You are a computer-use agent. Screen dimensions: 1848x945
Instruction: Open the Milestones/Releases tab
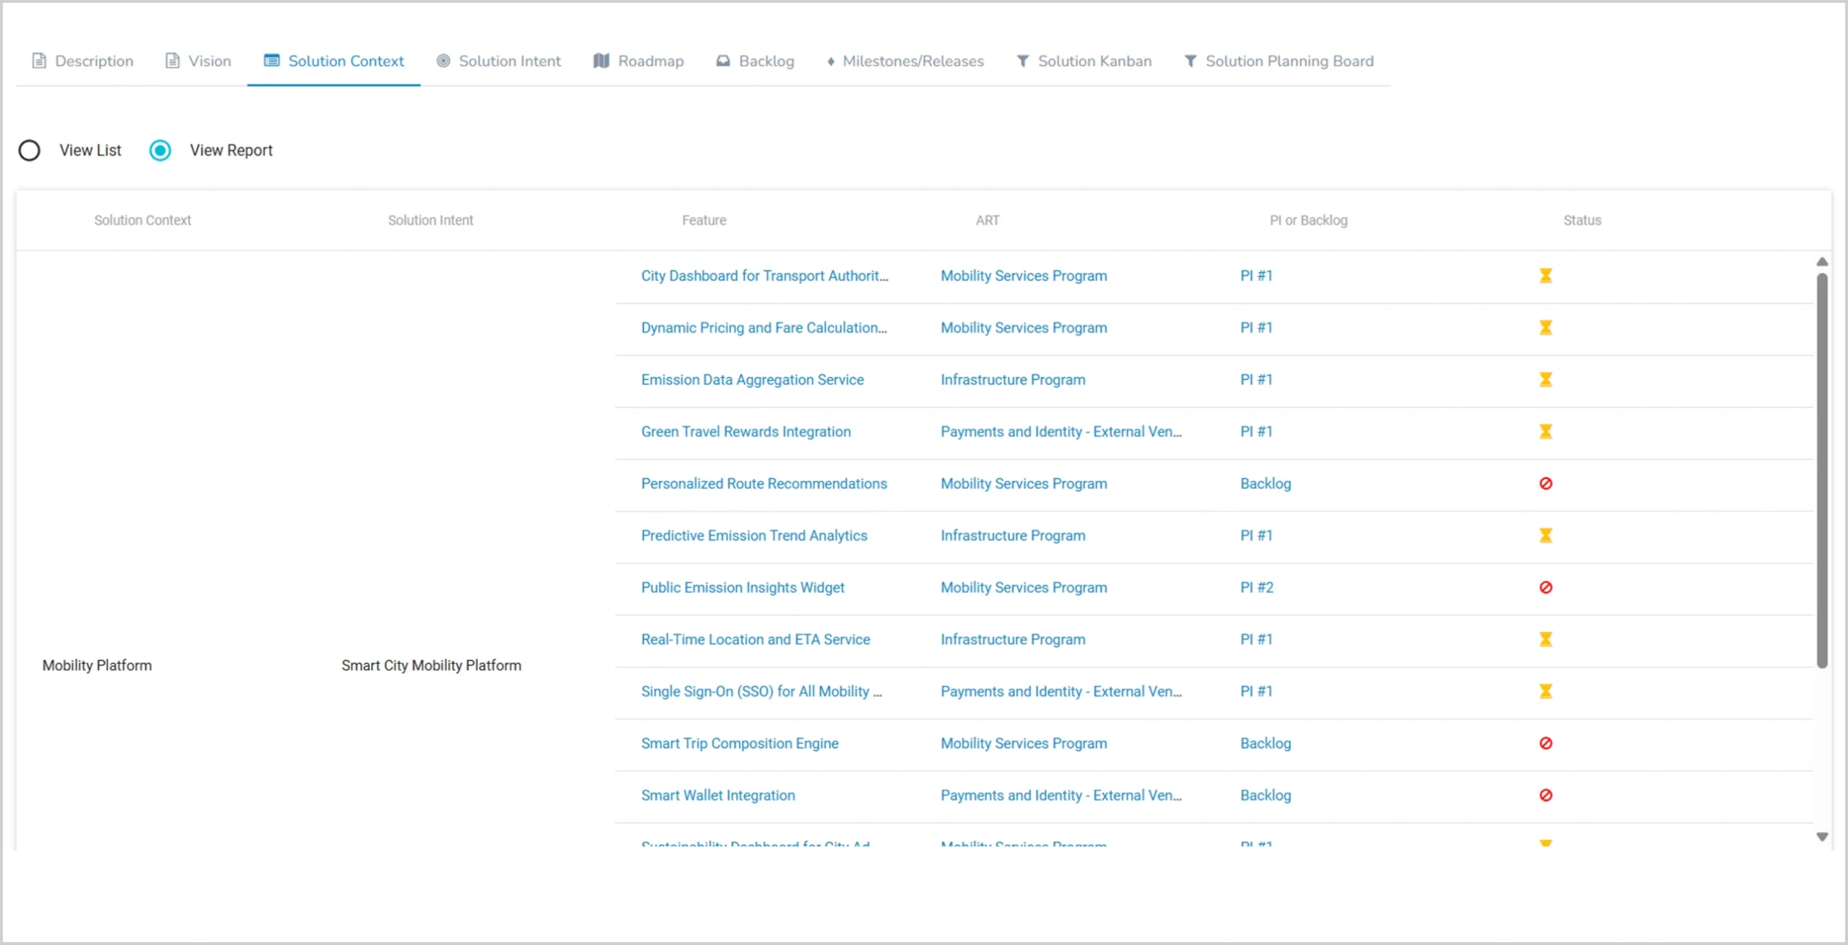pos(905,61)
